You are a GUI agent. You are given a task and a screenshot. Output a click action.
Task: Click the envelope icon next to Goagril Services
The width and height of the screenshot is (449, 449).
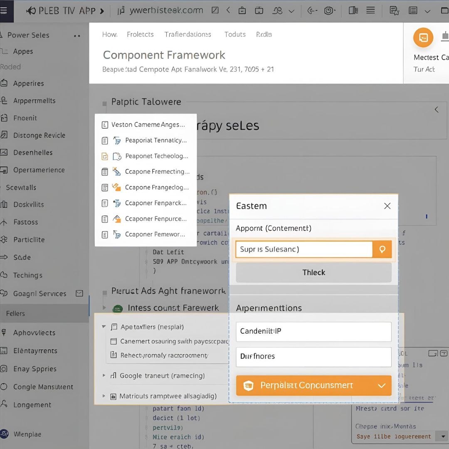point(79,294)
